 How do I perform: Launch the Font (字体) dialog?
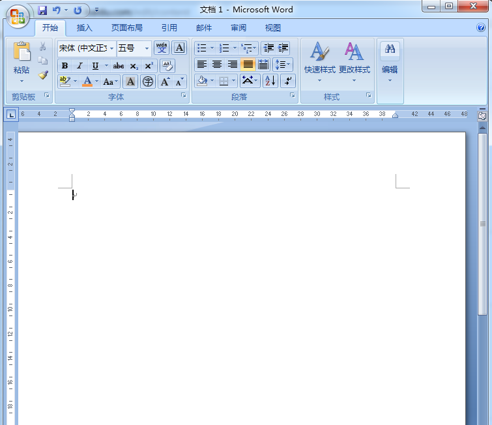[x=184, y=95]
